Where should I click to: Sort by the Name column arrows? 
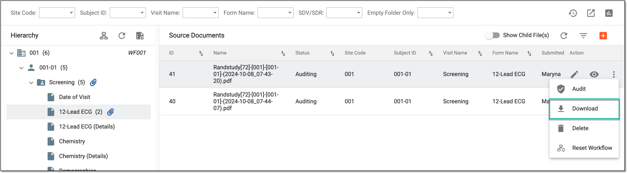click(x=283, y=53)
